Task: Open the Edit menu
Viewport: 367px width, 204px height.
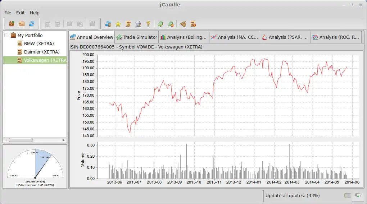Action: tap(21, 13)
